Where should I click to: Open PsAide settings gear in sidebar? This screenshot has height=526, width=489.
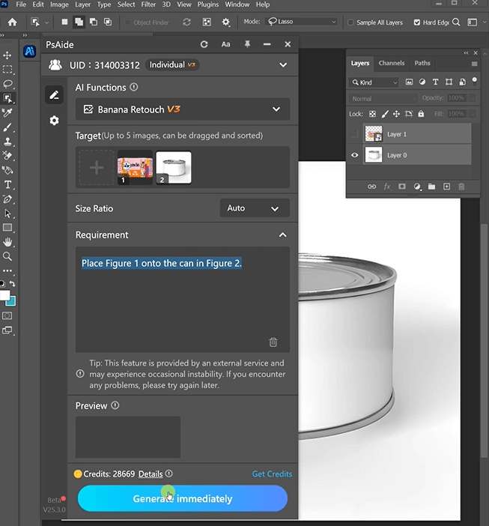(55, 121)
